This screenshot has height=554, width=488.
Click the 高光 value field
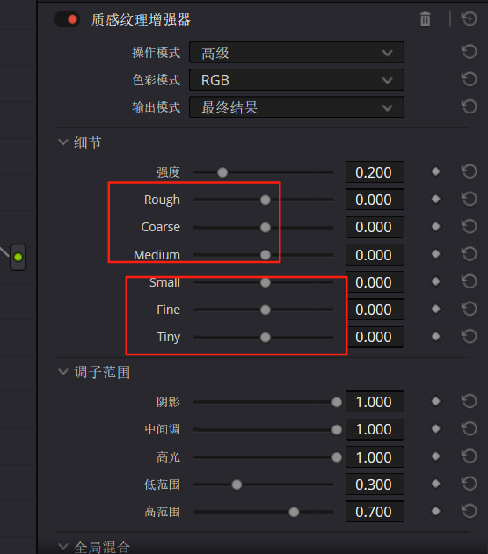point(375,457)
